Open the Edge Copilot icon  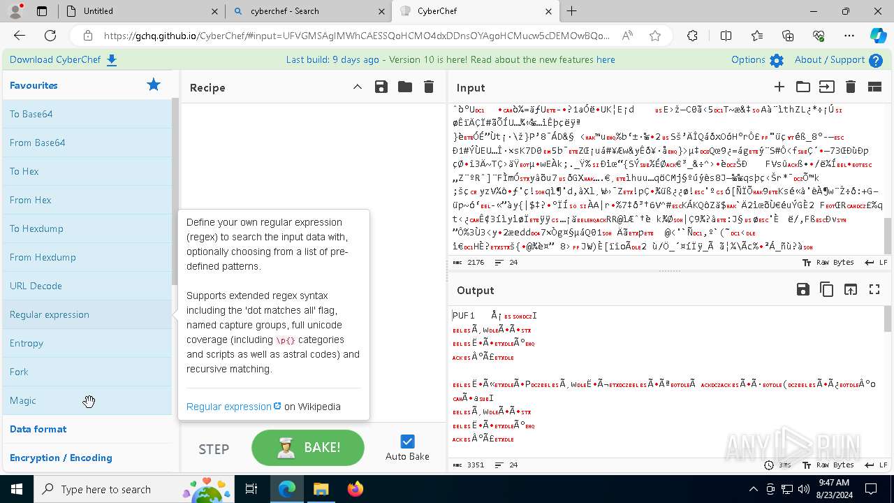pyautogui.click(x=877, y=36)
